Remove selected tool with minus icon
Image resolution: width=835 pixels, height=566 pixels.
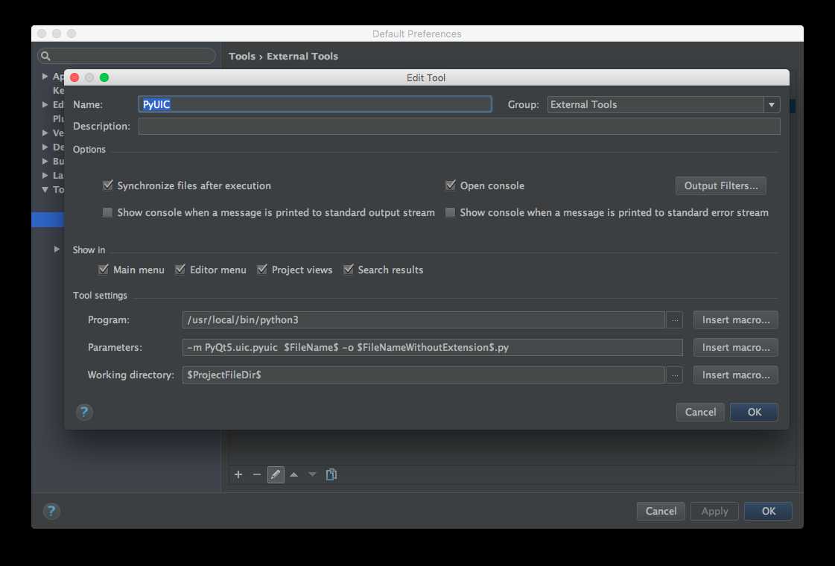tap(257, 474)
